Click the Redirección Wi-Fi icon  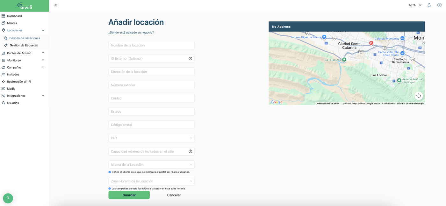[4, 82]
